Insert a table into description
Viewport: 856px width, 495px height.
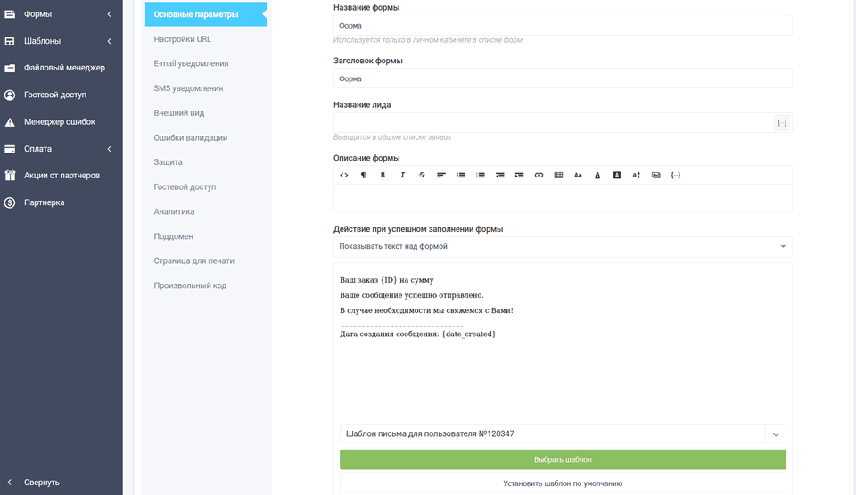(x=558, y=176)
